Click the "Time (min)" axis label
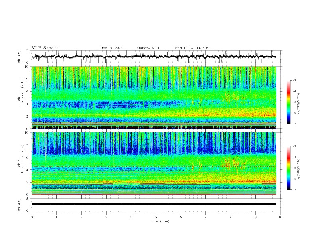 (x=160, y=221)
